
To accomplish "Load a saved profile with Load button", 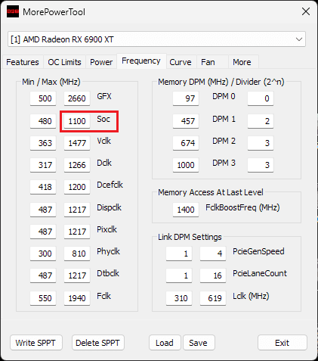I will click(165, 343).
